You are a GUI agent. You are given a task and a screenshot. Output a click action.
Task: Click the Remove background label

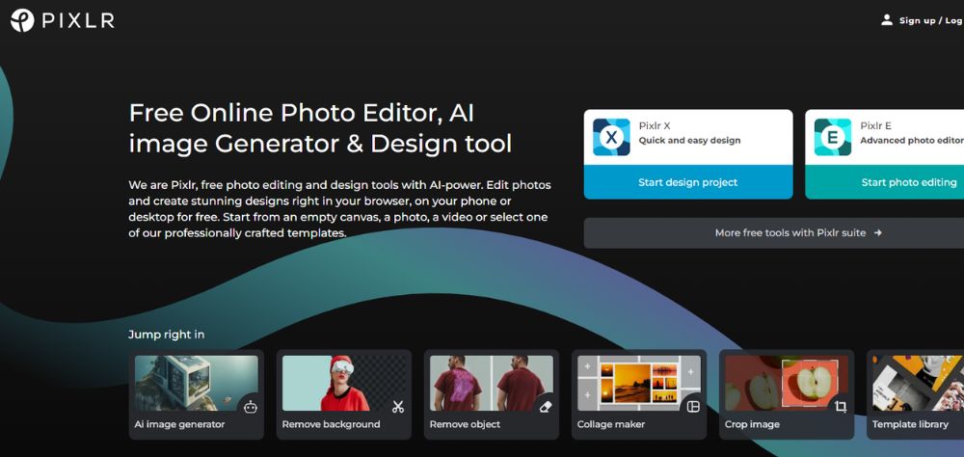331,424
